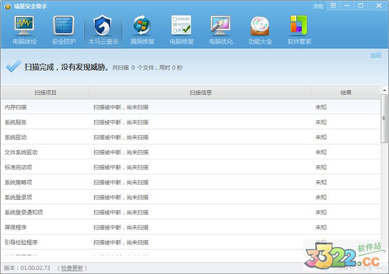Viewport: 389px width, 274px height.
Task: Click the Rising app logo in title bar
Action: (7, 6)
